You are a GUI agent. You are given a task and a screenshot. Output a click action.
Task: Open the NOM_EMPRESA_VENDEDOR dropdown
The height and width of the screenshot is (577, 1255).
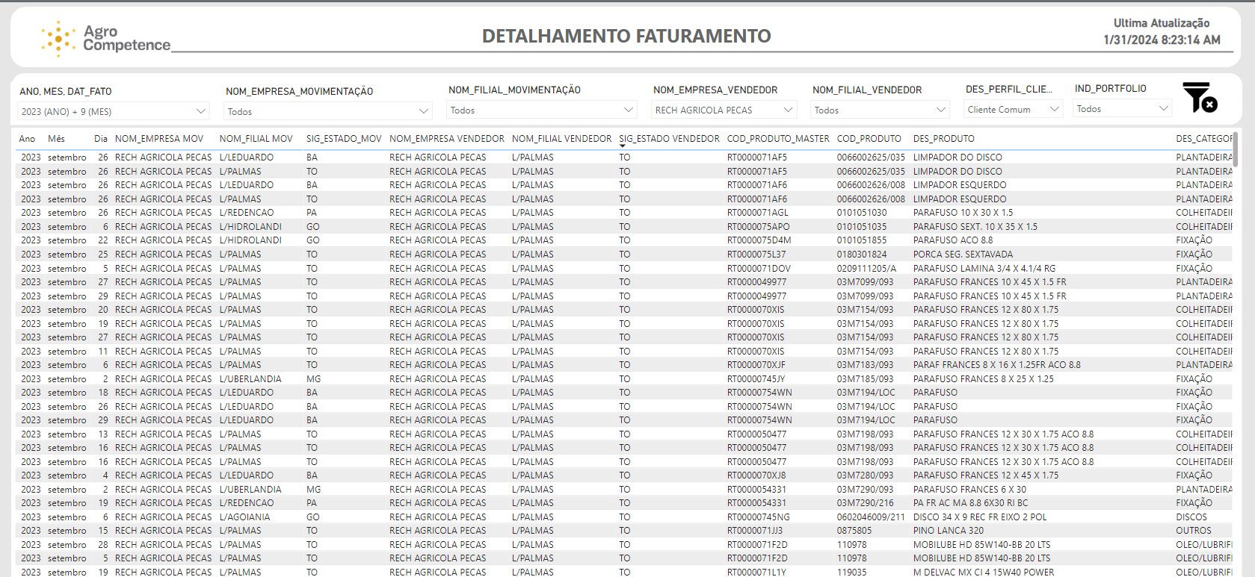[724, 110]
